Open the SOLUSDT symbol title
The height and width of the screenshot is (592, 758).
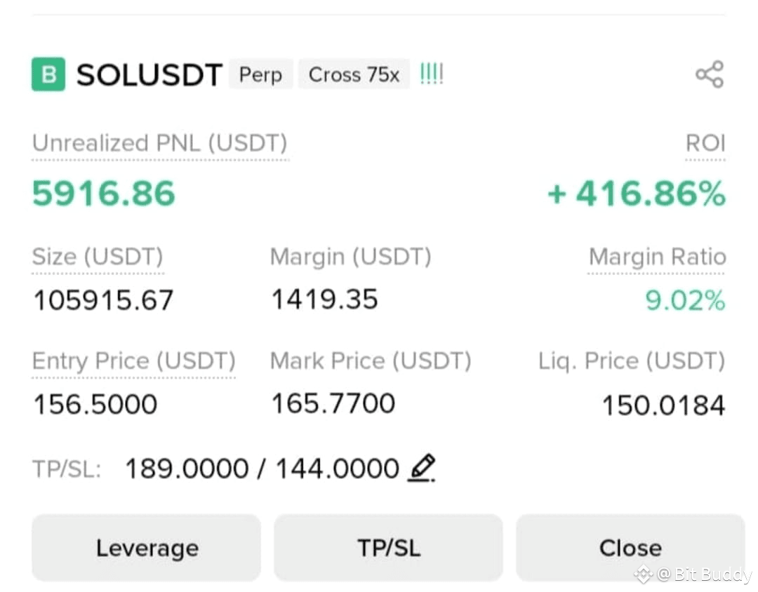(149, 75)
